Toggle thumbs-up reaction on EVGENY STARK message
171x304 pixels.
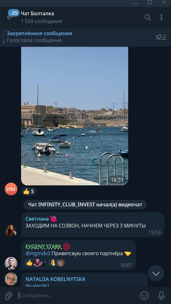(35, 263)
